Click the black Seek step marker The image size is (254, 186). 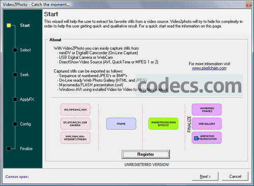pyautogui.click(x=15, y=75)
